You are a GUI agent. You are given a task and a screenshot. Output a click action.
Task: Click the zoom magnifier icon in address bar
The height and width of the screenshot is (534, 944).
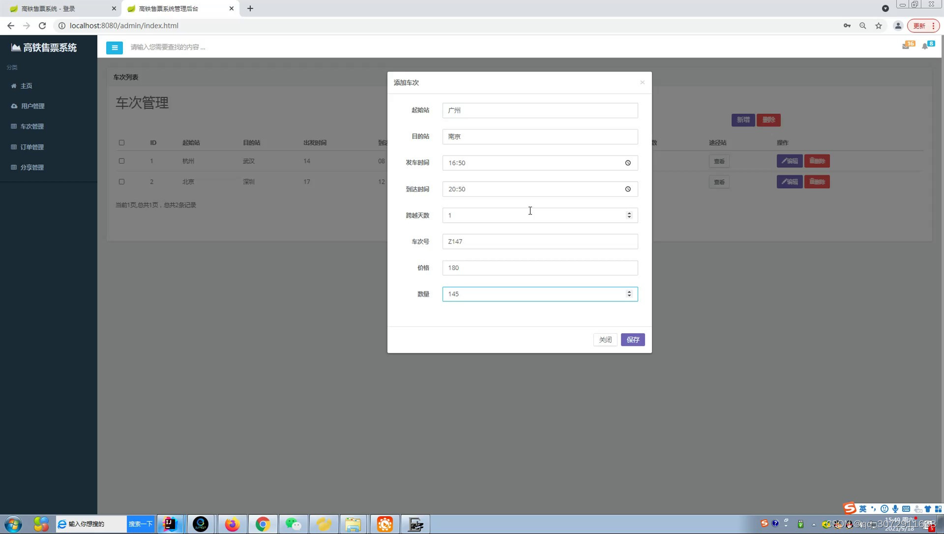click(x=862, y=26)
